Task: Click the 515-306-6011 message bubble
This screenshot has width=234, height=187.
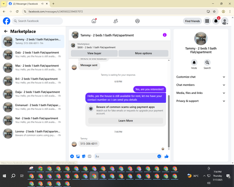Action: 89,144
